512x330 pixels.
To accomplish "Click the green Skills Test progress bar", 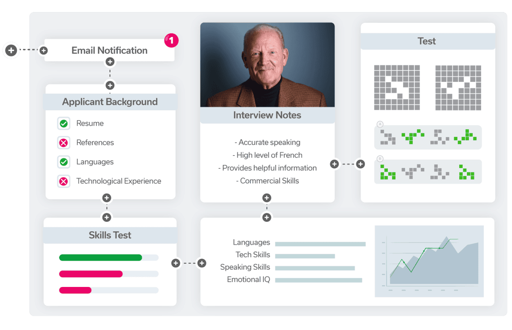I will 100,258.
